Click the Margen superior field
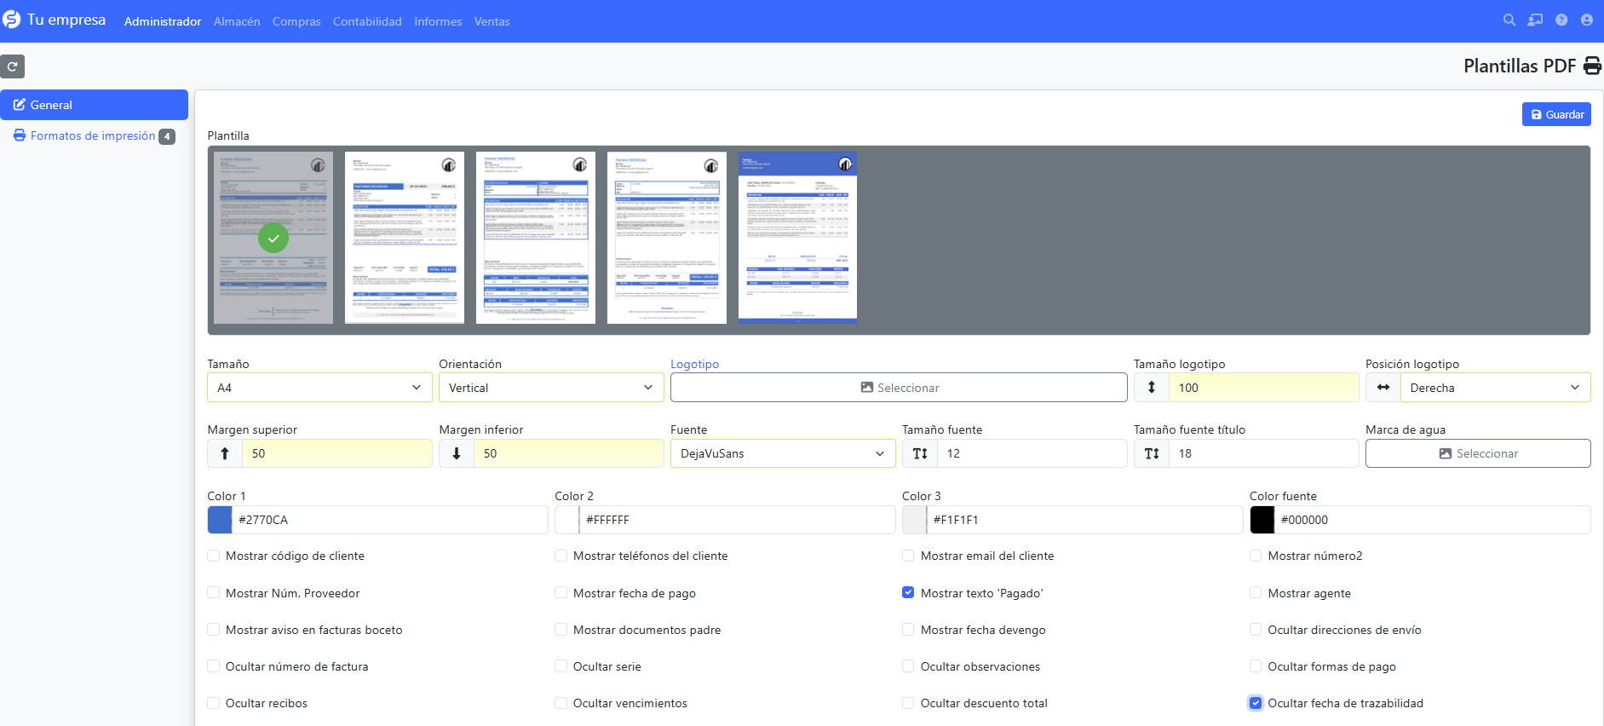The height and width of the screenshot is (726, 1604). click(336, 453)
